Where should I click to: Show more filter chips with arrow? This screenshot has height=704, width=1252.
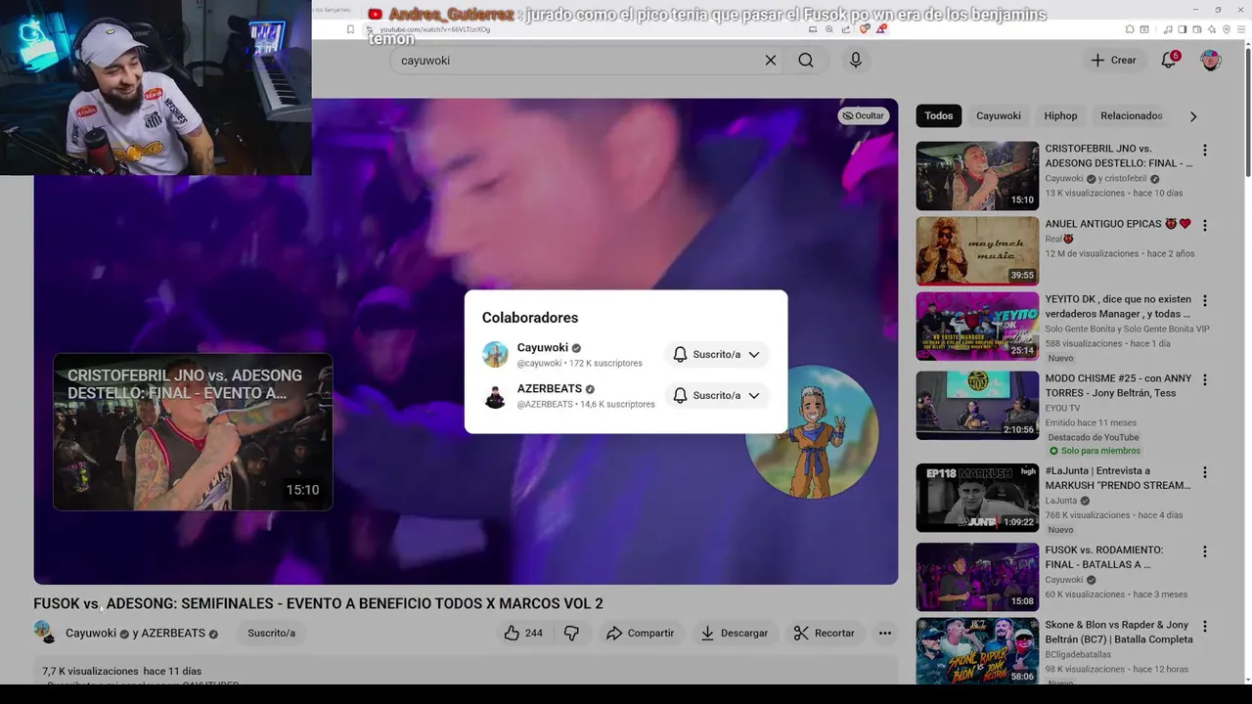point(1193,116)
